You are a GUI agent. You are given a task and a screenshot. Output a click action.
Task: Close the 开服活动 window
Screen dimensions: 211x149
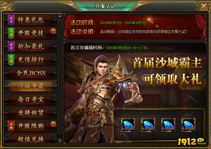click(204, 6)
